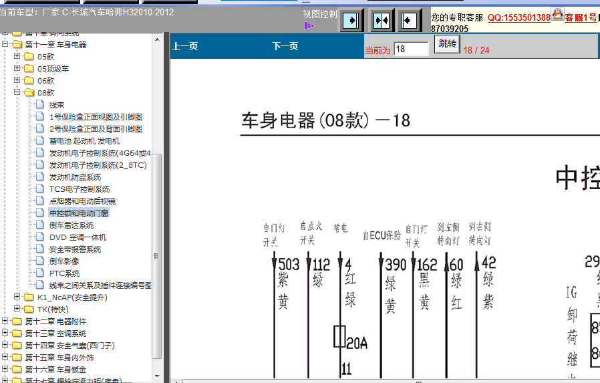Open 发动机电子控制系统(2_8TC)
The width and height of the screenshot is (600, 383).
click(x=98, y=165)
